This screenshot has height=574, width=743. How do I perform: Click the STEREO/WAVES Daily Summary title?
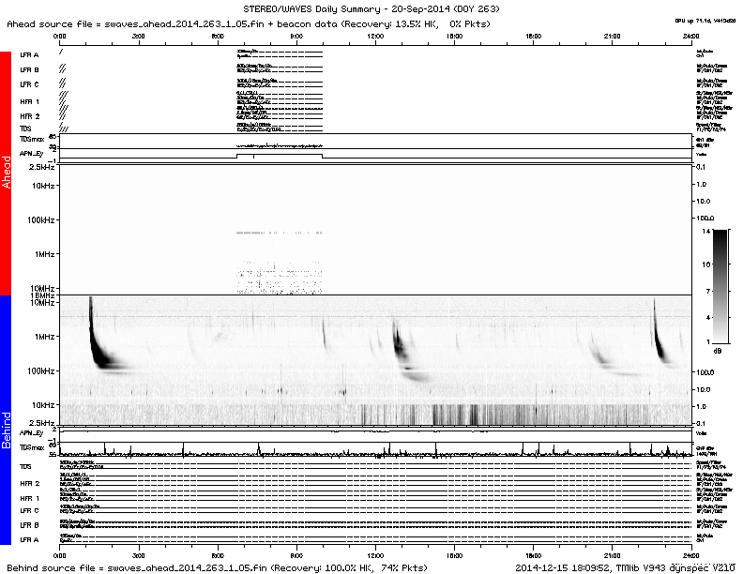point(371,9)
